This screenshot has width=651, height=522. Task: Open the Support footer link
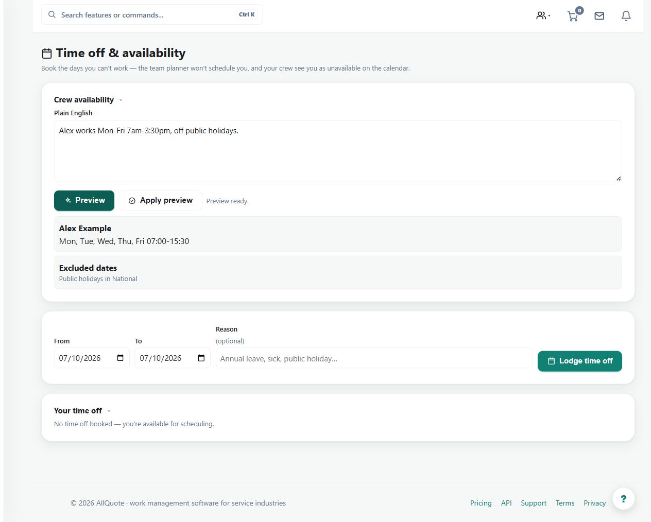(x=534, y=503)
